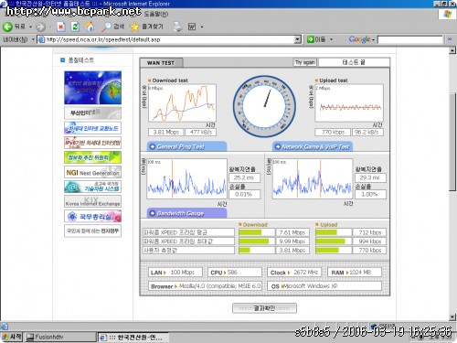The height and width of the screenshot is (343, 457).
Task: Open the NGI Next Generation banner
Action: [x=92, y=172]
